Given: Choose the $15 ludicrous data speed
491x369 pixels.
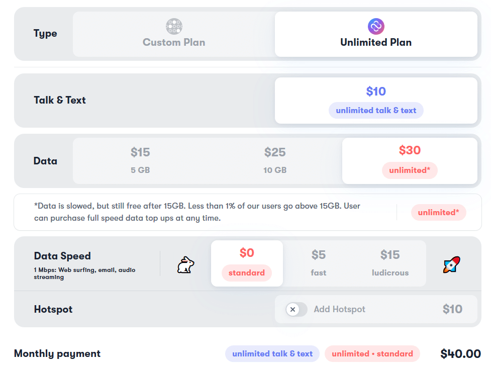Looking at the screenshot, I should pyautogui.click(x=390, y=263).
